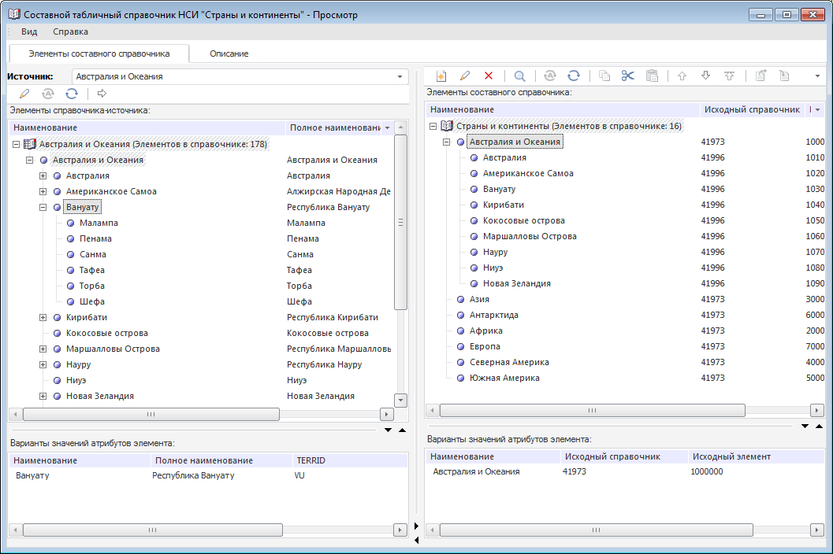Click the red X delete icon in right toolbar
The height and width of the screenshot is (554, 833).
point(489,76)
